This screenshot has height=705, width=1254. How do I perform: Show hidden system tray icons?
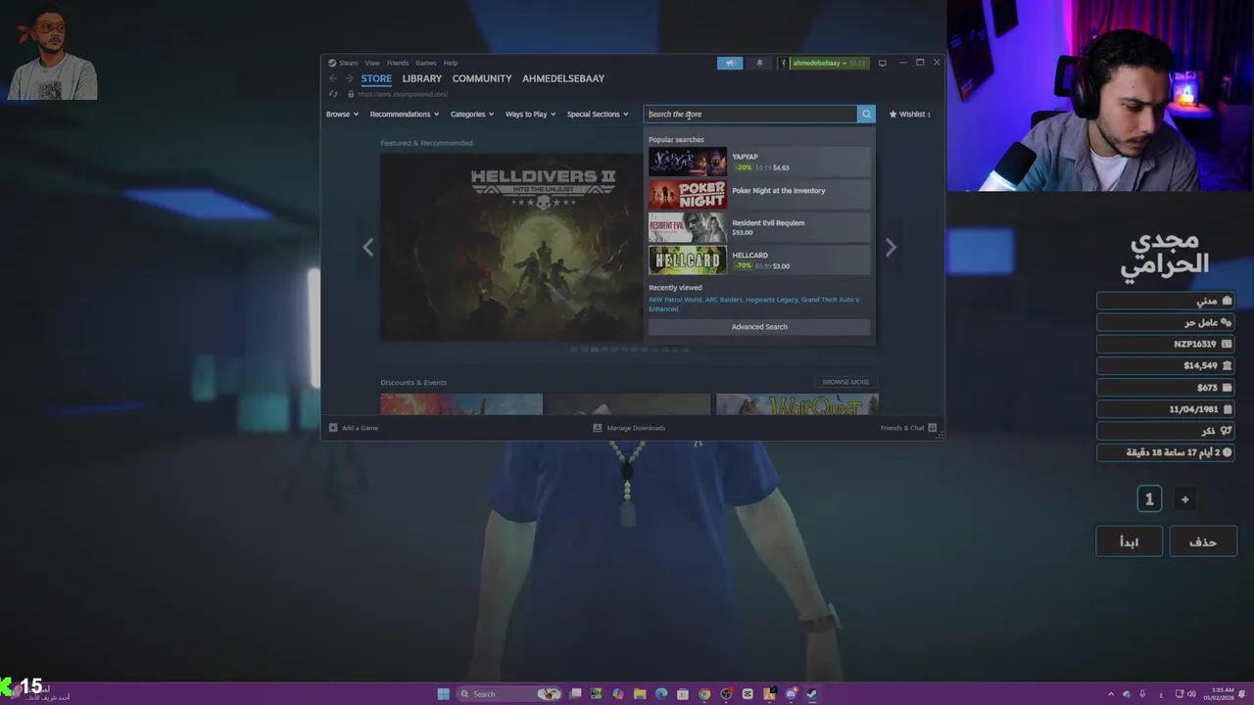coord(1111,694)
